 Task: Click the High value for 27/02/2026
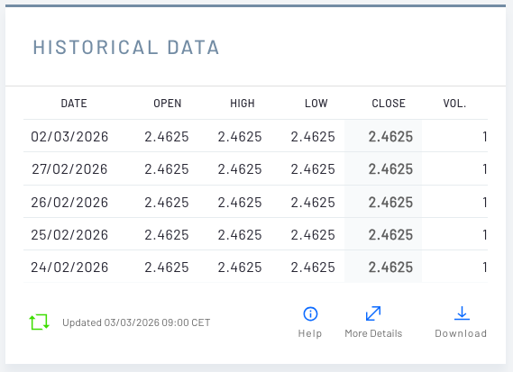[240, 169]
